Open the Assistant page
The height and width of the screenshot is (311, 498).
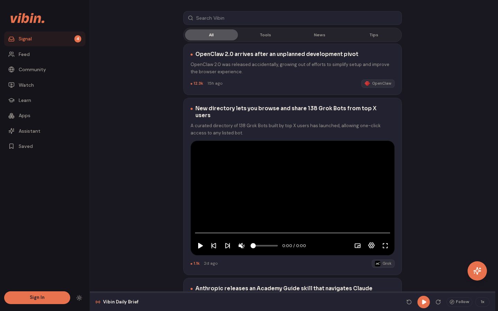click(45, 131)
